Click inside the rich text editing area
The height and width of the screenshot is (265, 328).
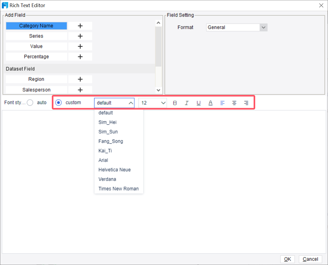164,182
